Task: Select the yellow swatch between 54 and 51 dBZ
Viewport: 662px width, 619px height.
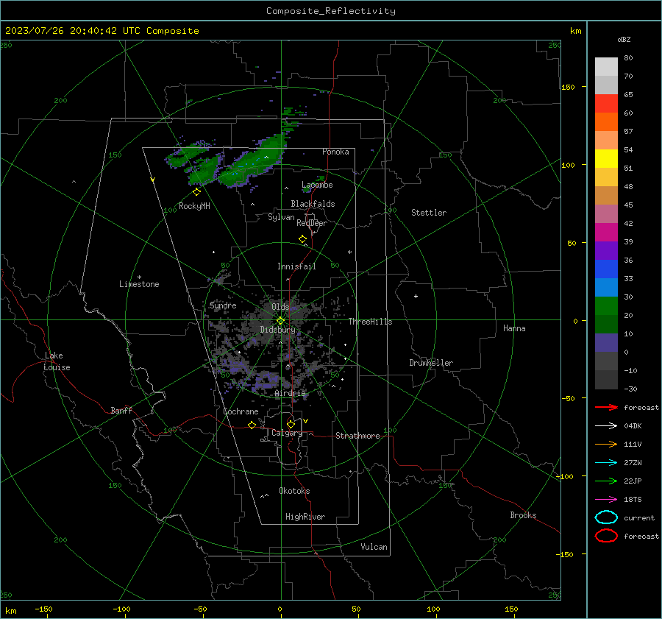Action: (606, 158)
